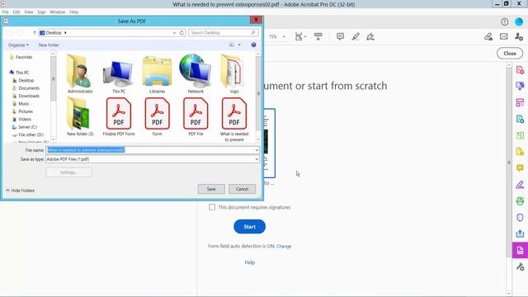Expand the address bar history dropdown
The image size is (528, 297).
tap(174, 33)
